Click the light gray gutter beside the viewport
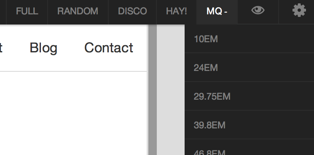 [x=171, y=90]
